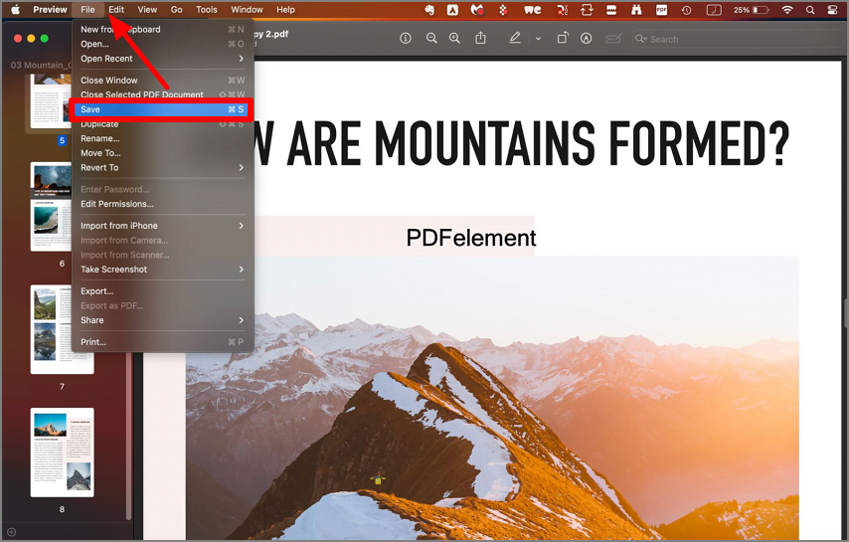Viewport: 849px width, 542px height.
Task: Choose Open... in the File menu
Action: [161, 44]
